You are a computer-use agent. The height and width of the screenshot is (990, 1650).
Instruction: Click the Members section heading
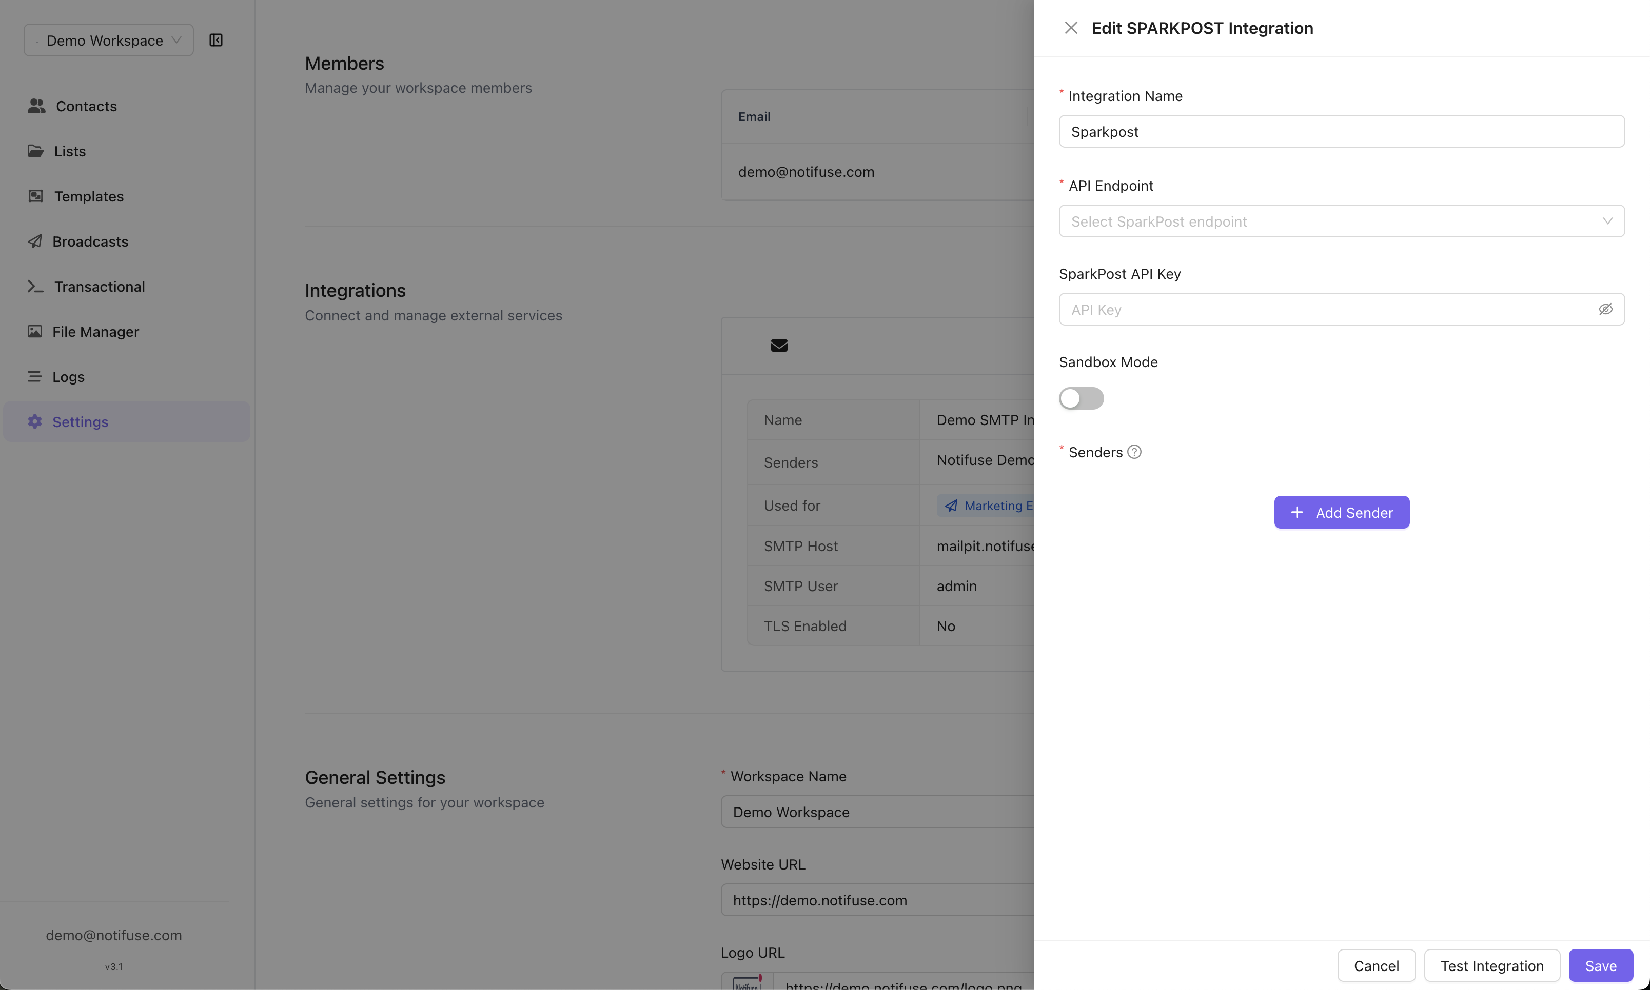(344, 64)
